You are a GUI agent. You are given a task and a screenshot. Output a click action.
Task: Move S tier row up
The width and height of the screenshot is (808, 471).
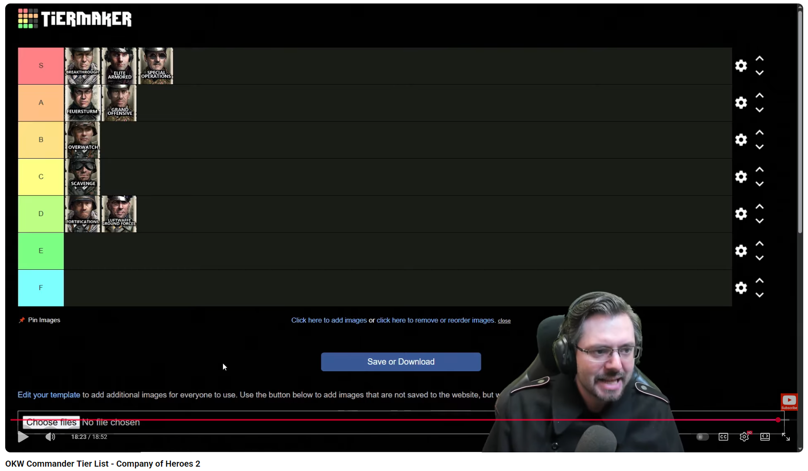(x=759, y=59)
